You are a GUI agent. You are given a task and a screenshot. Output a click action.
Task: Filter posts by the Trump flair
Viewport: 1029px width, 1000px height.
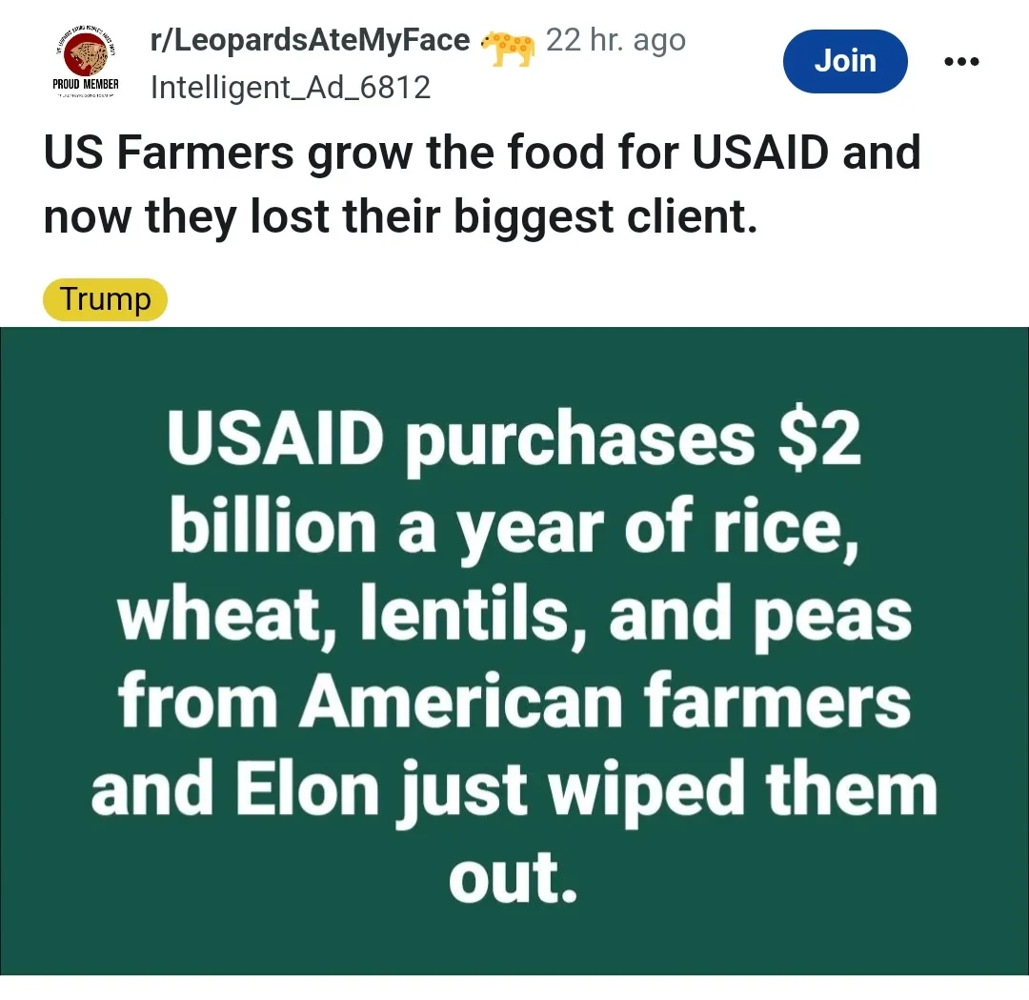tap(105, 299)
